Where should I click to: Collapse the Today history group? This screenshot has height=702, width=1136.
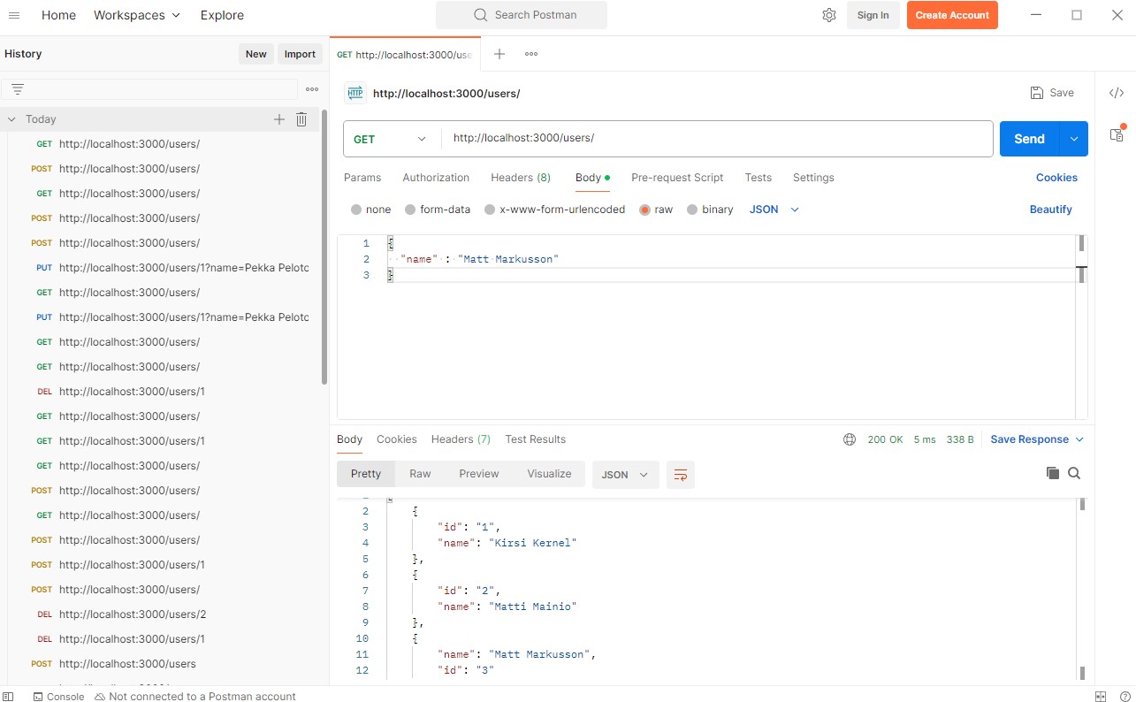coord(12,119)
